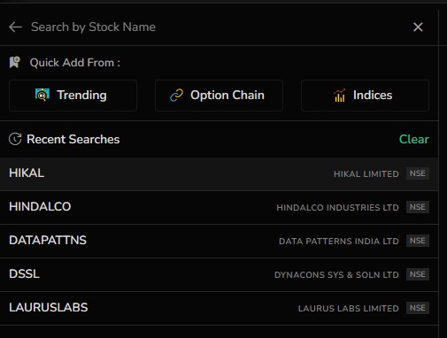Screen dimensions: 447x338
Task: Click NSE badge on HIKAL row
Action: [x=418, y=173]
